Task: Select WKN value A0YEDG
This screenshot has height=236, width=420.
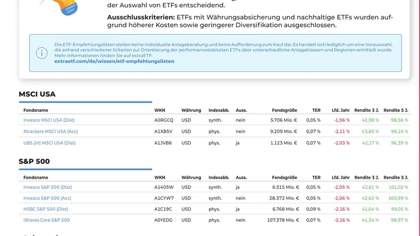Action: [164, 220]
